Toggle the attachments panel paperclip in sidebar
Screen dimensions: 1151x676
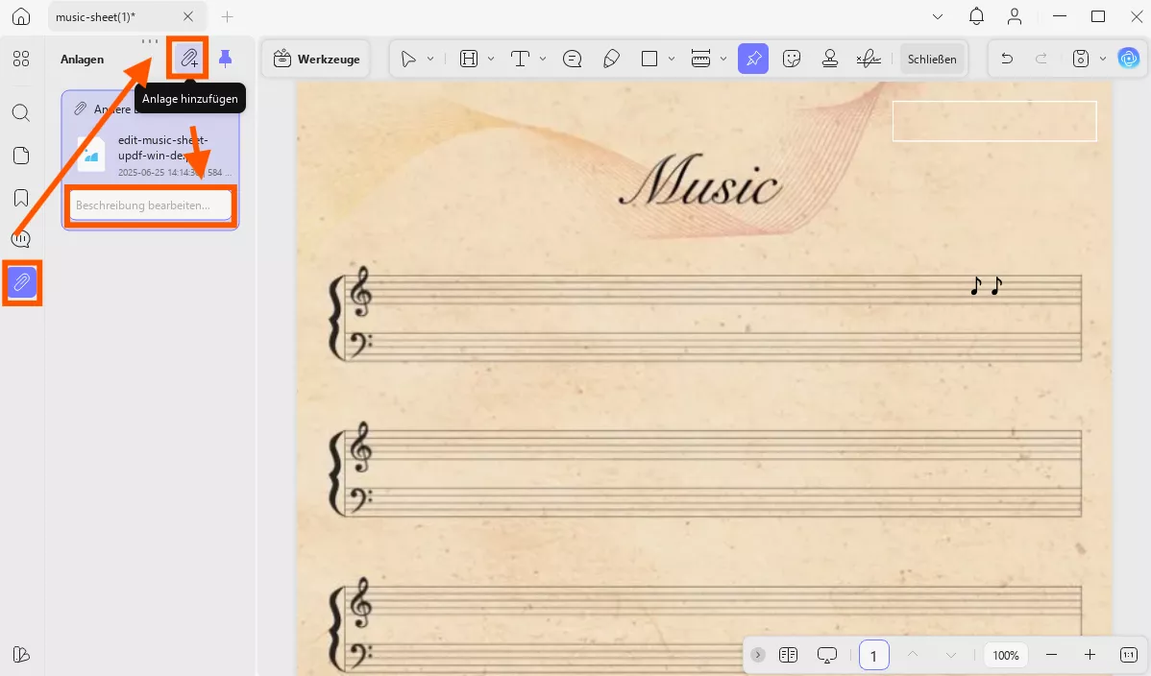[x=21, y=282]
